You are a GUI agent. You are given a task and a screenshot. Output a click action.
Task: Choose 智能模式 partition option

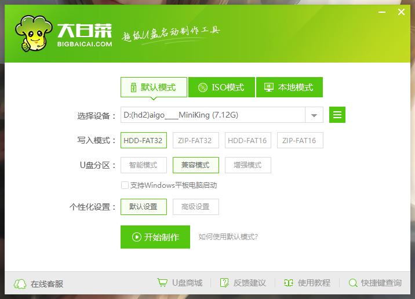pyautogui.click(x=143, y=165)
